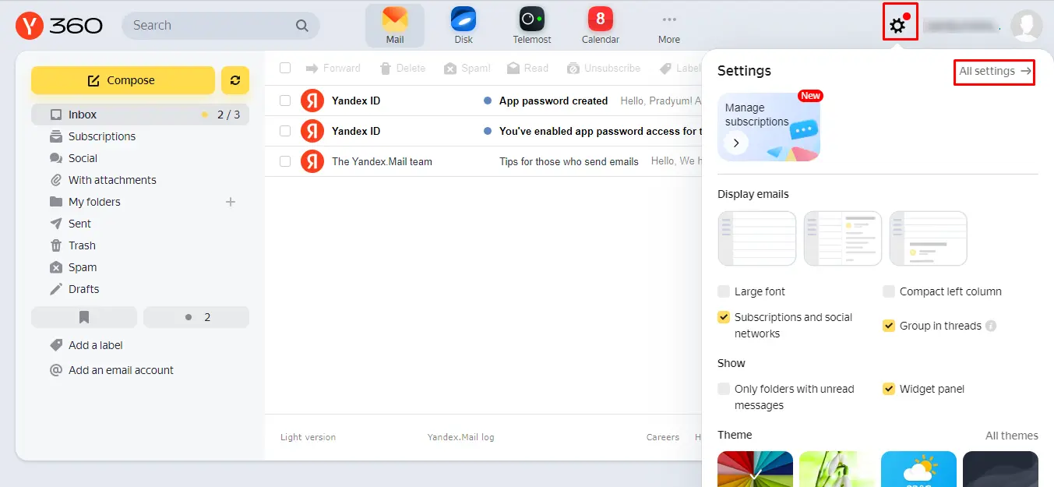Click the Delete toolbar button
Image resolution: width=1054 pixels, height=487 pixels.
click(x=403, y=69)
